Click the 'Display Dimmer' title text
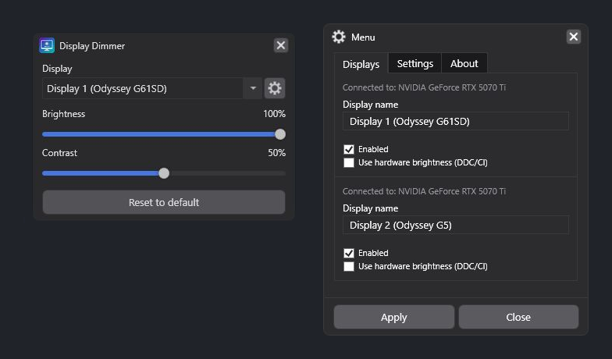The height and width of the screenshot is (359, 612). point(92,45)
